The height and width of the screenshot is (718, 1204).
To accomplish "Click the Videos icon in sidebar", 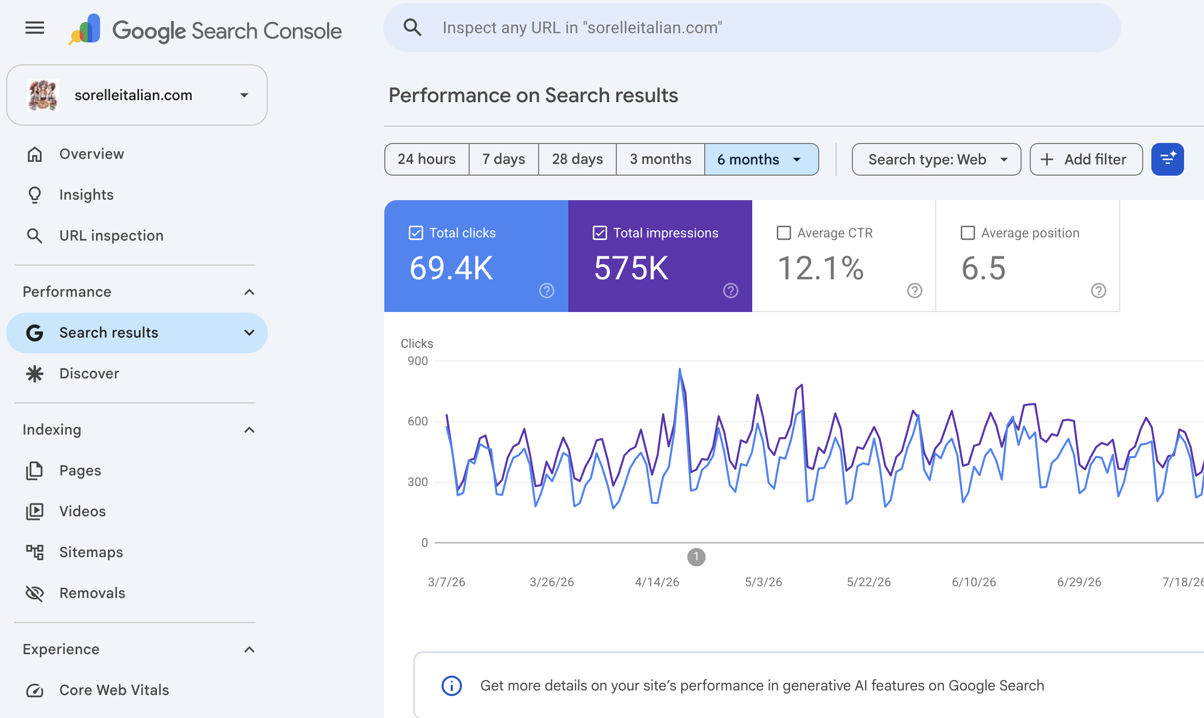I will [35, 511].
